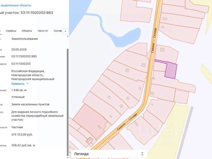Open the Легенда up-down arrows control

click(142, 154)
